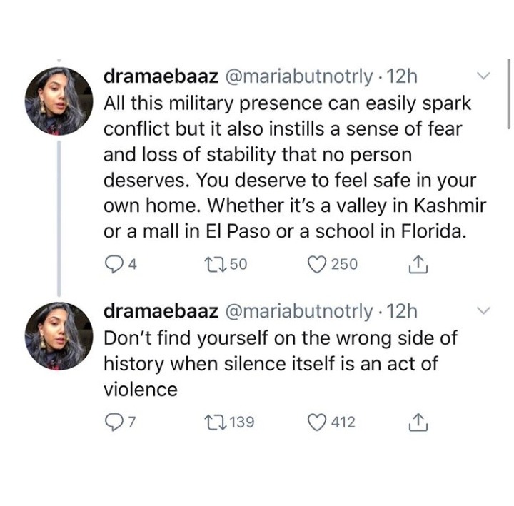The width and height of the screenshot is (514, 506).
Task: Reply to the tweet about military presence
Action: [x=113, y=264]
